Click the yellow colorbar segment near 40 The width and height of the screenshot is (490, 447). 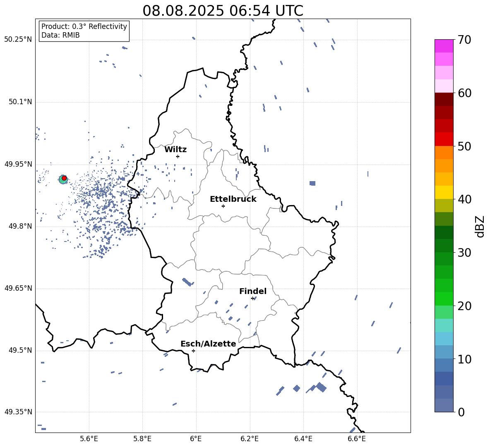point(444,192)
